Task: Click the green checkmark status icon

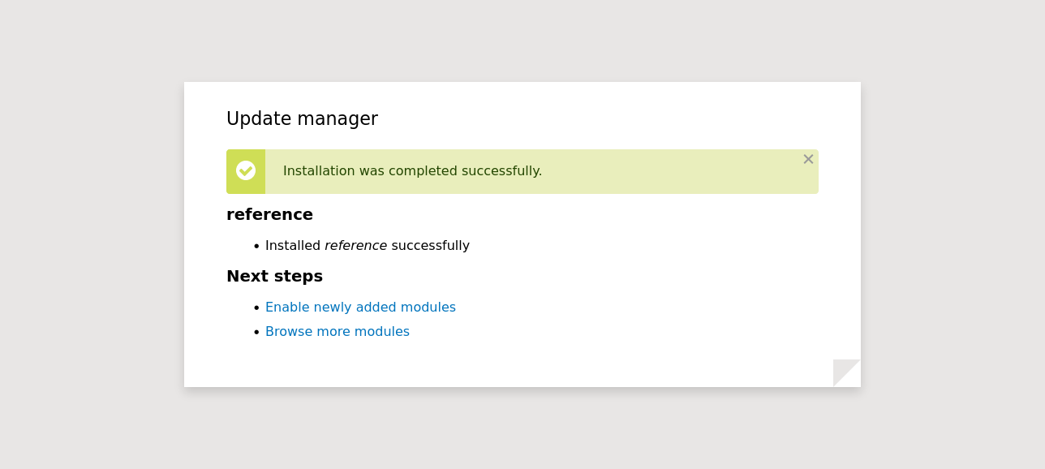Action: pyautogui.click(x=246, y=170)
